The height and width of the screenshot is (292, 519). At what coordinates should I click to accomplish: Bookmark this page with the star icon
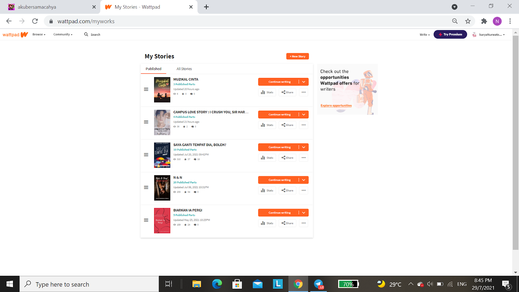click(468, 21)
